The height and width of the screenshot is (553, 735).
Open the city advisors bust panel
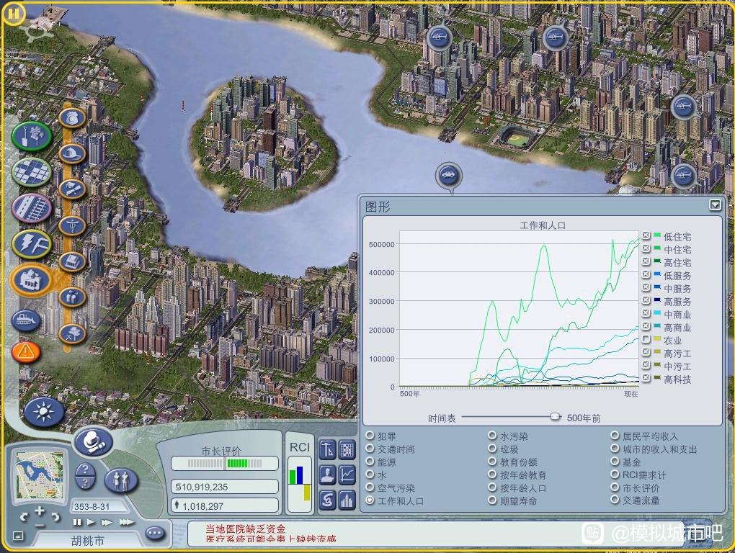point(327,475)
